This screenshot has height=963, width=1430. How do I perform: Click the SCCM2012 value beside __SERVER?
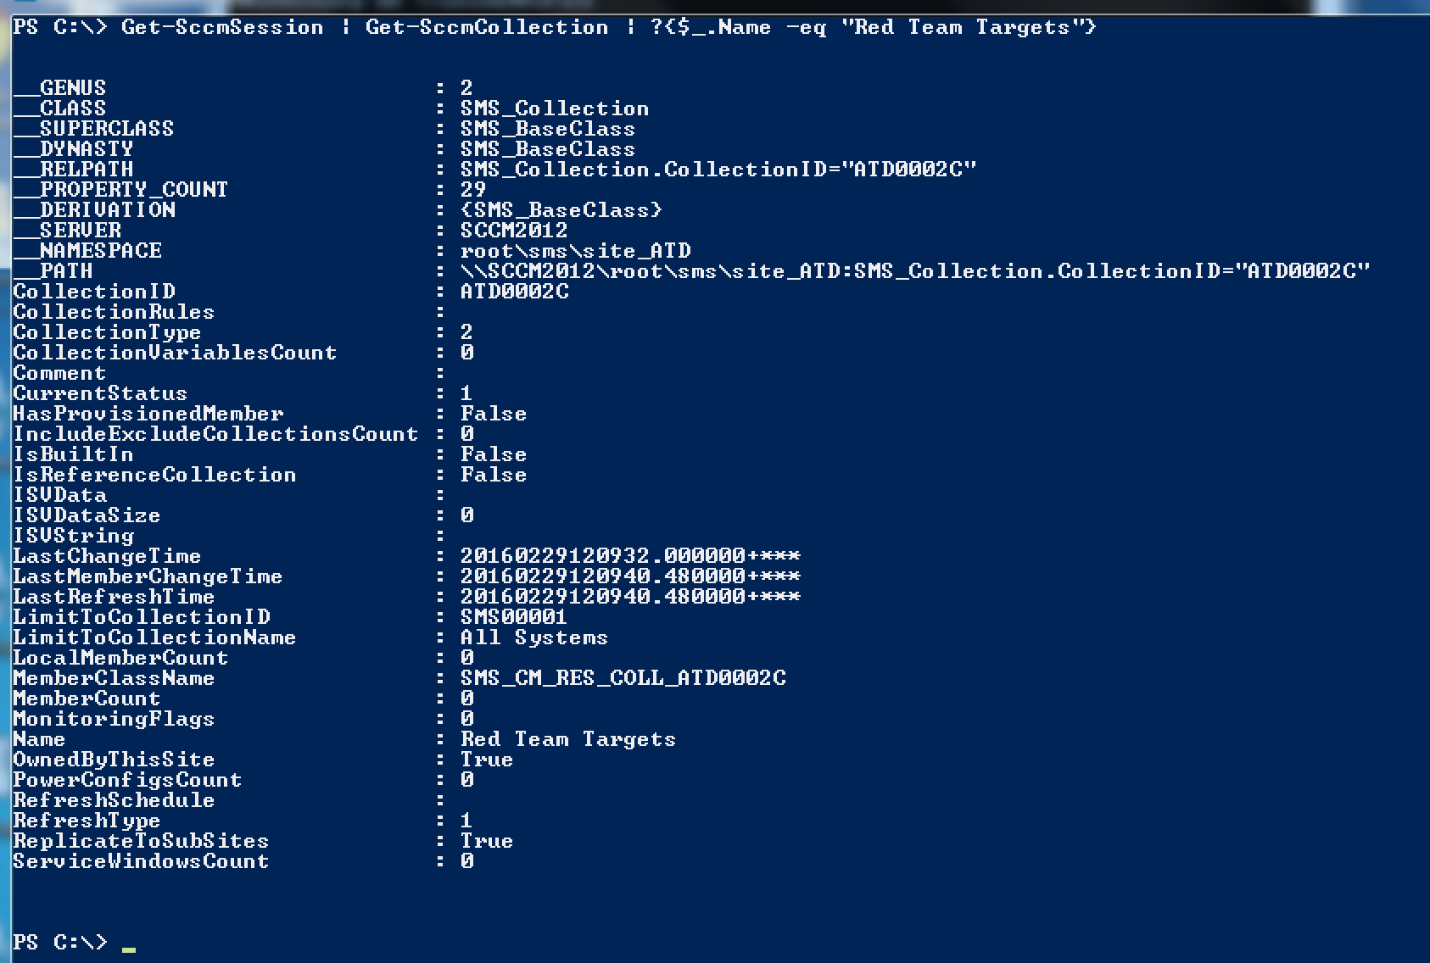pos(514,231)
